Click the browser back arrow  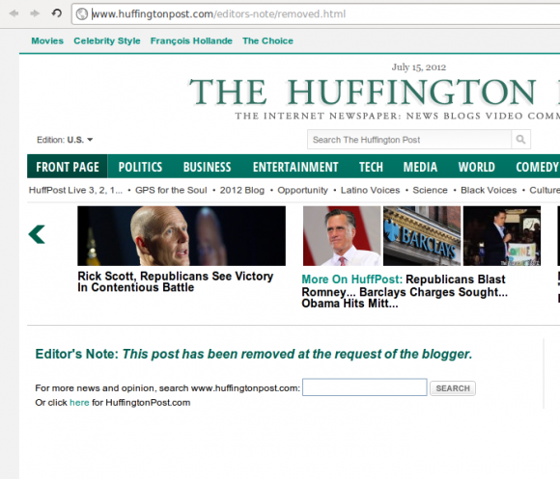[x=14, y=13]
